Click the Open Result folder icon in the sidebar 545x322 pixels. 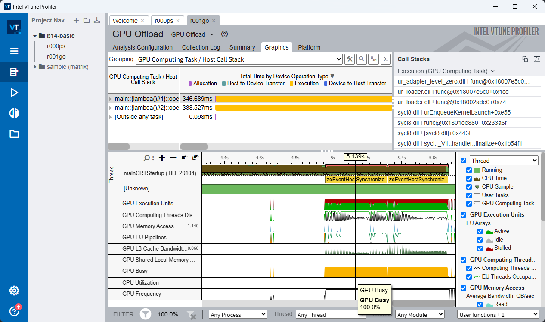[x=14, y=134]
